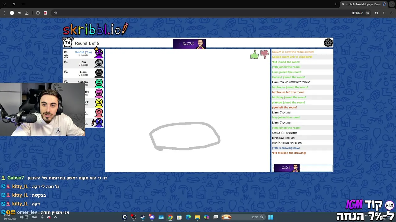396x222 pixels.
Task: Click the pink player avatar
Action: [99, 93]
